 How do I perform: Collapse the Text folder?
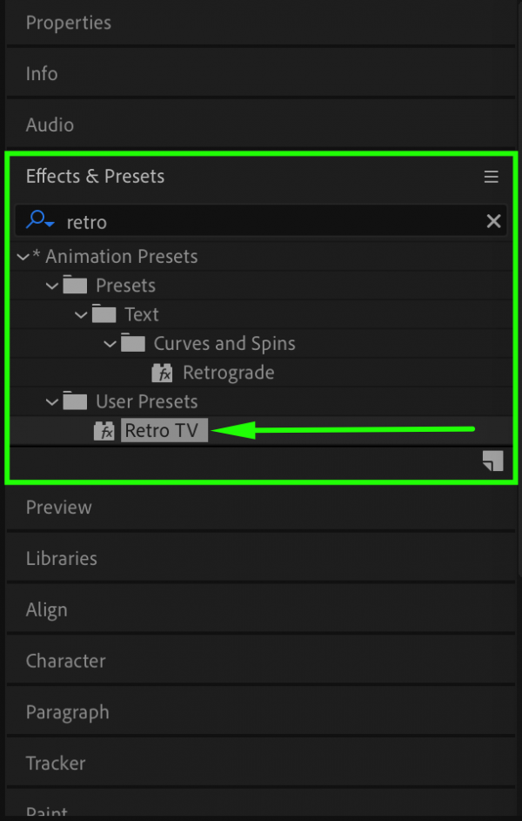[x=81, y=314]
